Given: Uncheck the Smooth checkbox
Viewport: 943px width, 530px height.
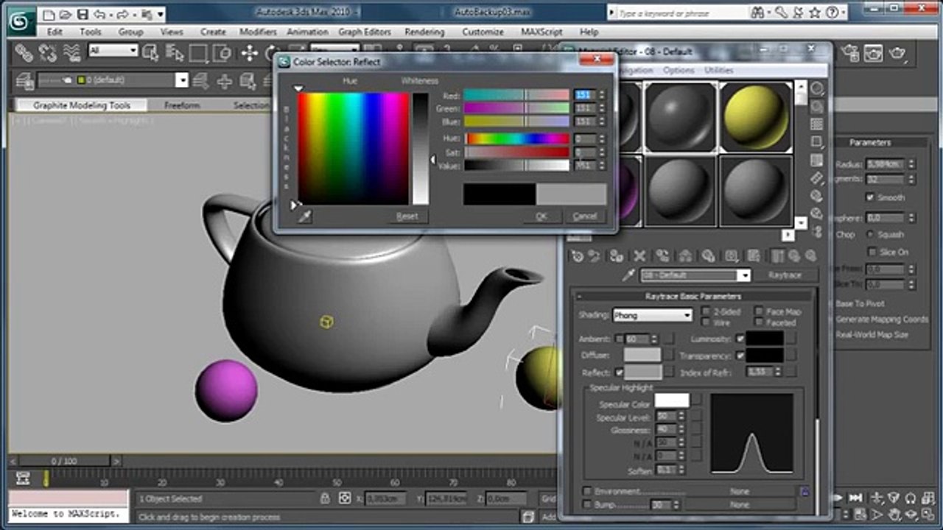Looking at the screenshot, I should coord(870,197).
